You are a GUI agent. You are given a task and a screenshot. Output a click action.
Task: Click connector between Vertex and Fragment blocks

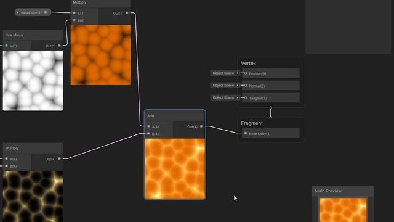[x=271, y=112]
